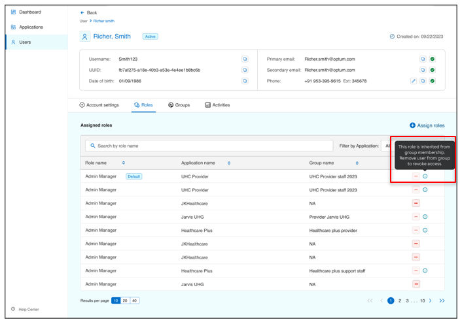Image resolution: width=460 pixels, height=322 pixels.
Task: Click the Default badge on Admin Manager
Action: [x=133, y=176]
